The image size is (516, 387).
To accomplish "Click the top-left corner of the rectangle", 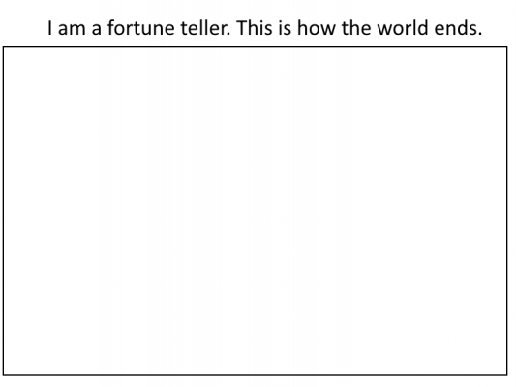I will click(x=3, y=47).
